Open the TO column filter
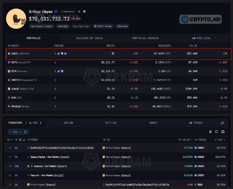The width and height of the screenshot is (233, 189). pyautogui.click(x=104, y=140)
